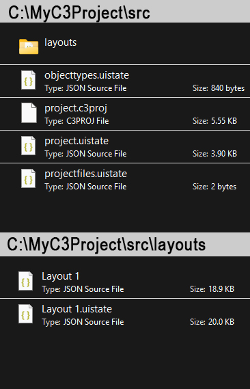Click the projectfiles.uistate JSON file icon

(x=29, y=178)
